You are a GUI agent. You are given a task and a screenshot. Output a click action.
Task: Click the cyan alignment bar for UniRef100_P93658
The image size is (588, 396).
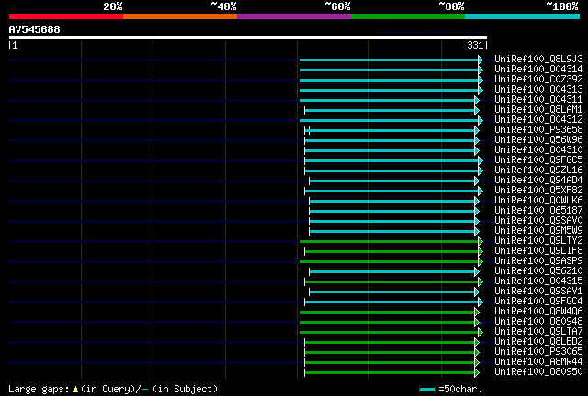point(390,131)
